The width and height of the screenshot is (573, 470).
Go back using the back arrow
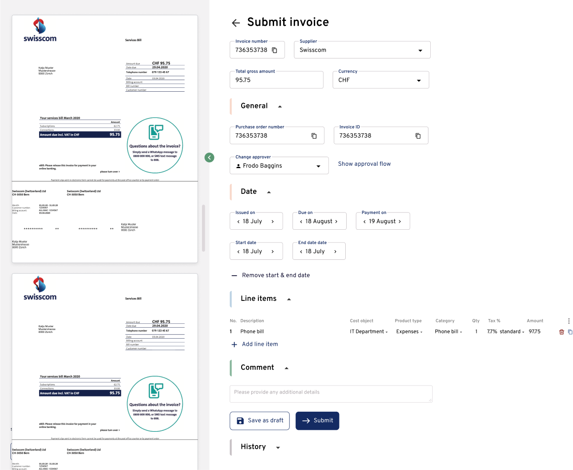(x=235, y=22)
